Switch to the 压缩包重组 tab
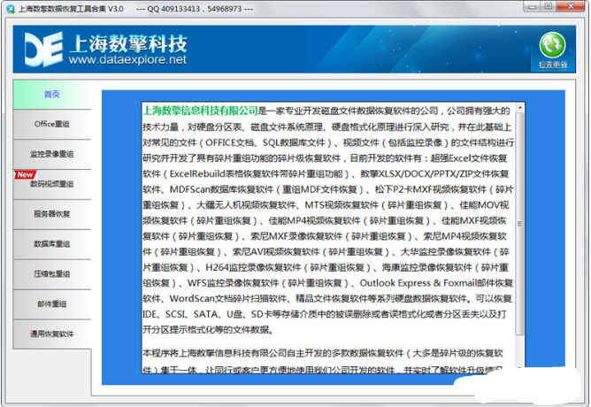Viewport: 591px width, 407px height. coord(52,274)
